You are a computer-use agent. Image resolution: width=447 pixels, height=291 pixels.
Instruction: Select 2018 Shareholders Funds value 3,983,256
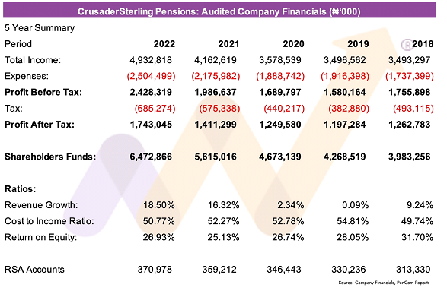tap(410, 157)
